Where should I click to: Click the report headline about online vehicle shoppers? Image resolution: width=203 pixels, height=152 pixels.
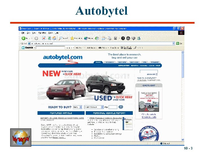click(62, 119)
